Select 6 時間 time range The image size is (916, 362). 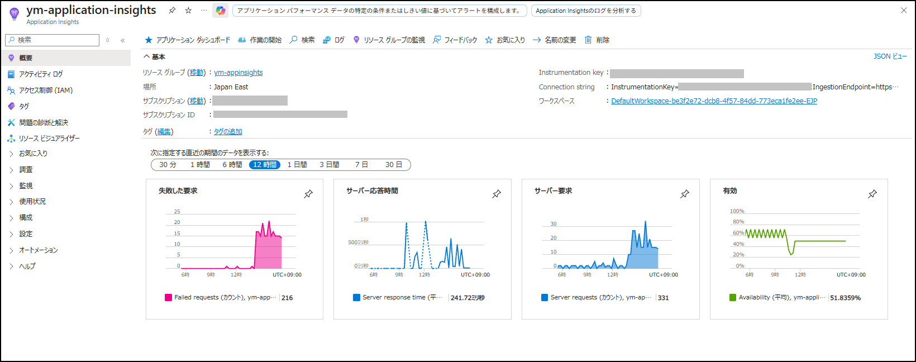click(x=232, y=165)
